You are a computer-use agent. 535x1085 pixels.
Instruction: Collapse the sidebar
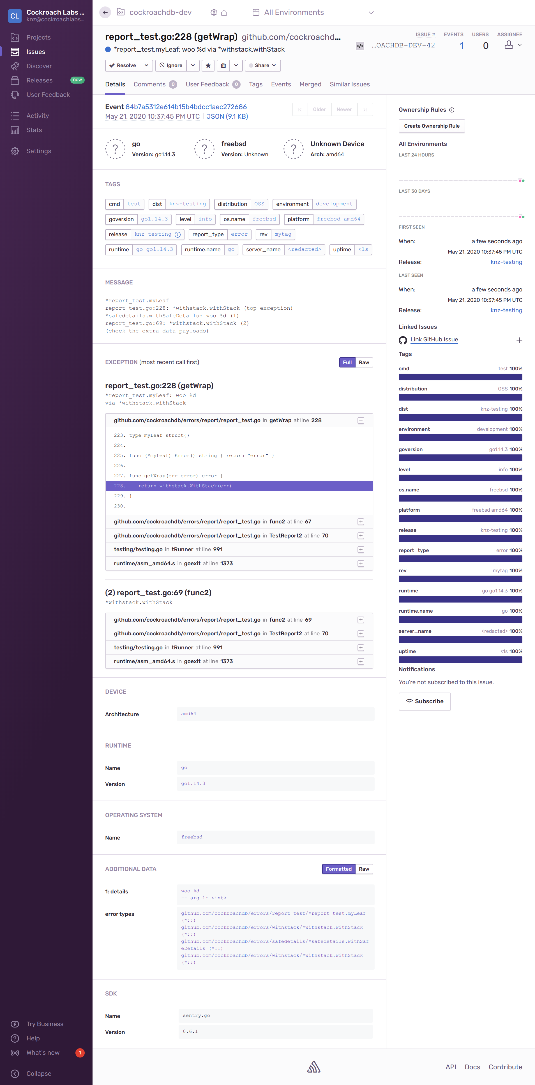[39, 1073]
